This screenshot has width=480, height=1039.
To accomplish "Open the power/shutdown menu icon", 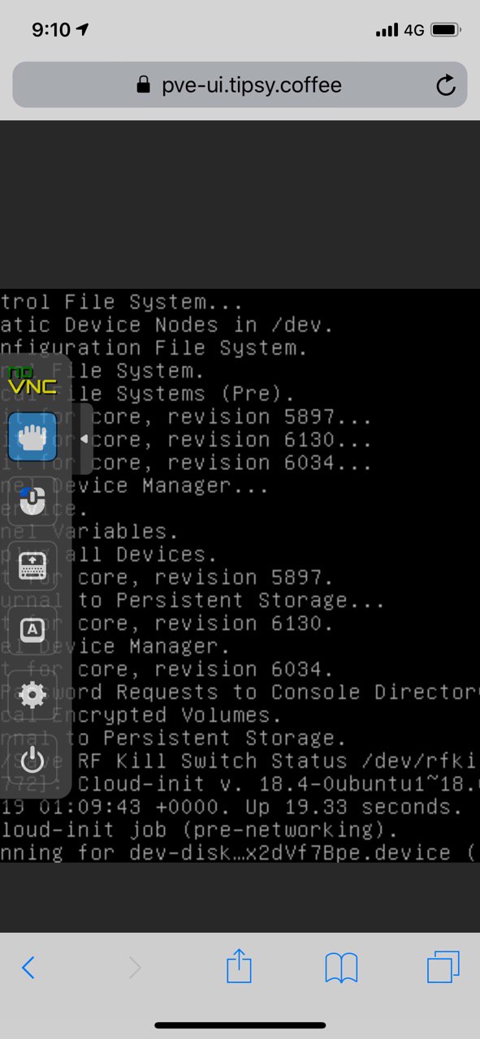I will point(32,760).
